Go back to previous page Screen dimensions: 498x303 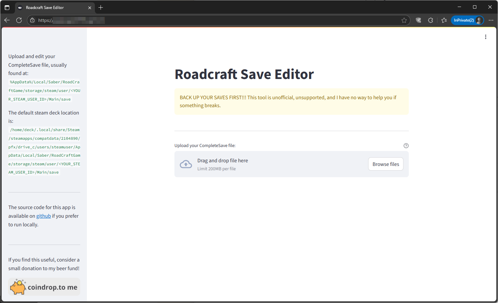point(7,20)
